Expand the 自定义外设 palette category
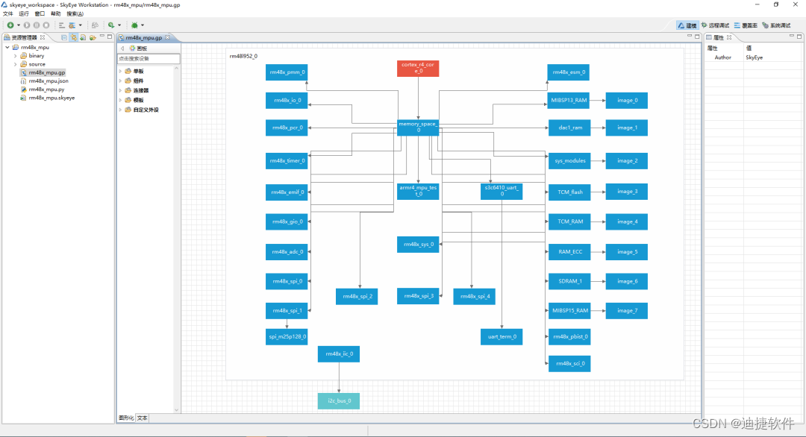 point(120,110)
